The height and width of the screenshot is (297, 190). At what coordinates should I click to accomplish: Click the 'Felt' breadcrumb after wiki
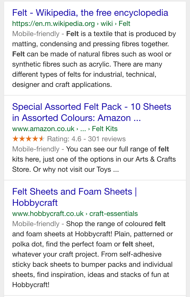tap(124, 24)
